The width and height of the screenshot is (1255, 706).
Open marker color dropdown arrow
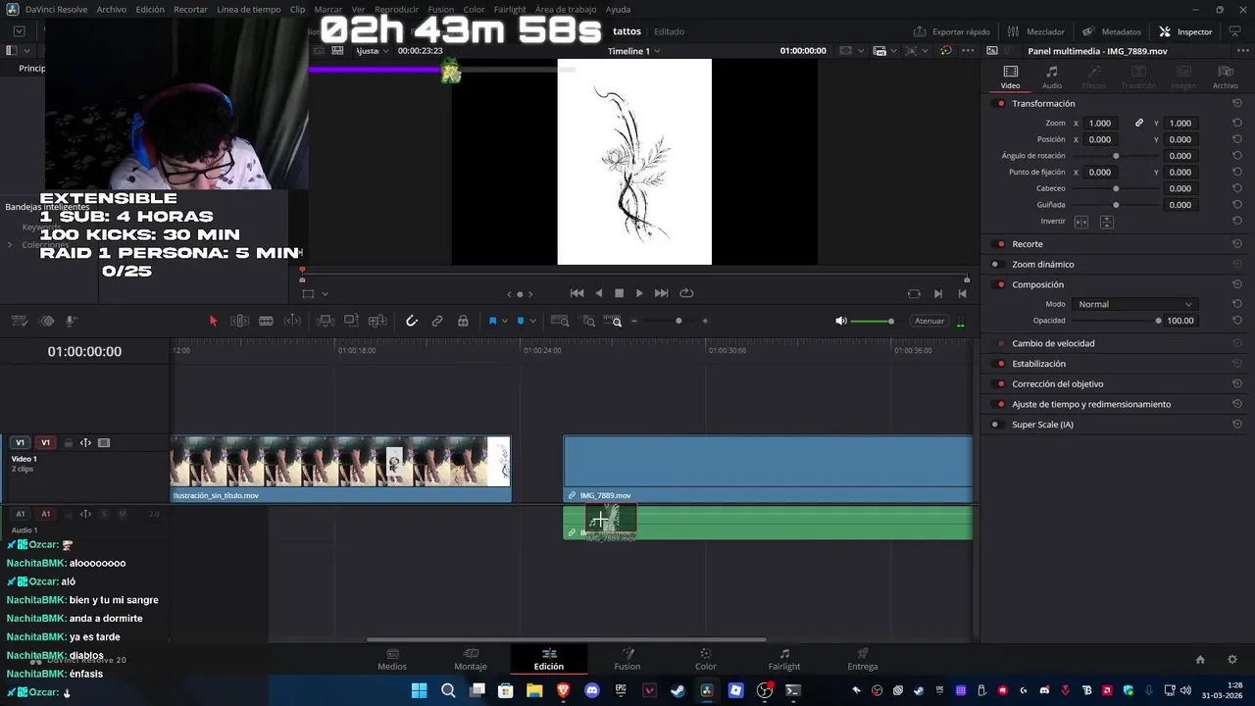[531, 322]
